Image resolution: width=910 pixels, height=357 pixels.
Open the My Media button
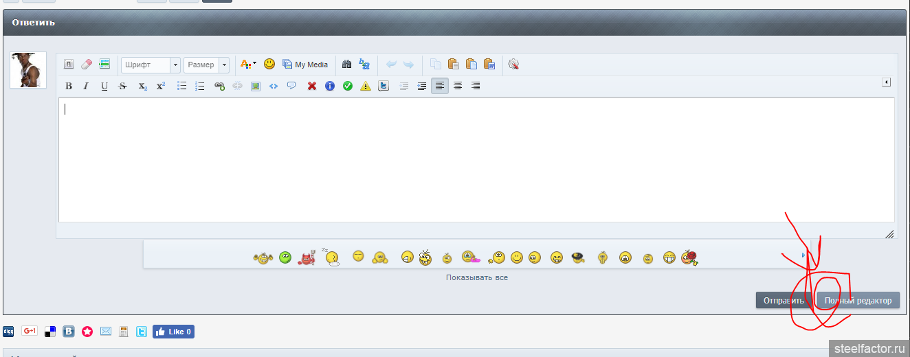click(305, 65)
